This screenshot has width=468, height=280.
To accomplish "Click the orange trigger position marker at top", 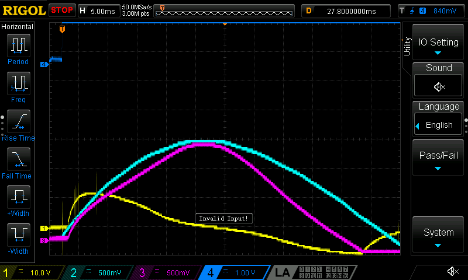I will [x=225, y=24].
